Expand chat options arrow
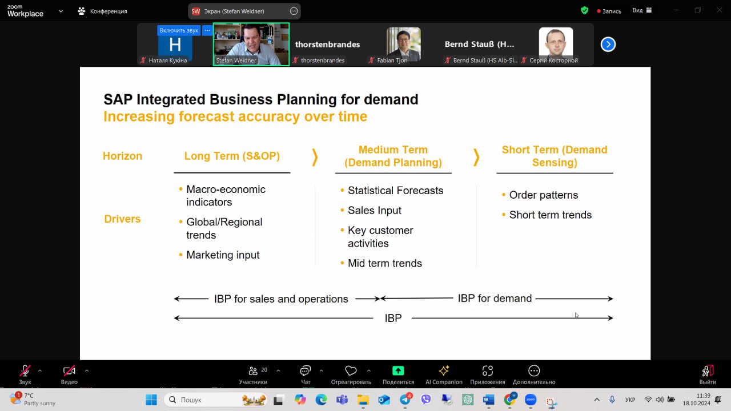 322,370
